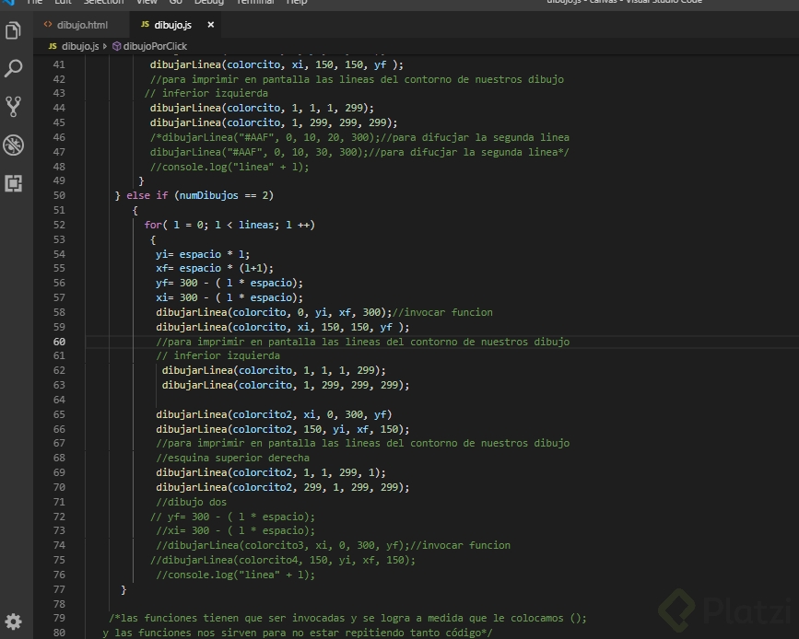The height and width of the screenshot is (639, 799).
Task: Click the "//console.log" comment on line 76
Action: coord(235,575)
